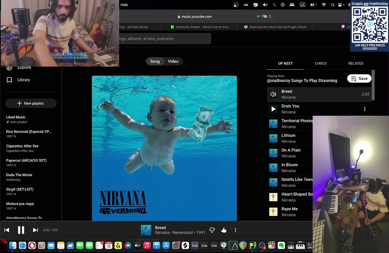Open Evernote from the dock
The width and height of the screenshot is (389, 253).
pyautogui.click(x=281, y=245)
